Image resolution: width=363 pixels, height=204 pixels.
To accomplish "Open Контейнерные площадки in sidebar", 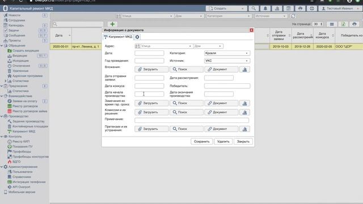I will [x=30, y=126].
